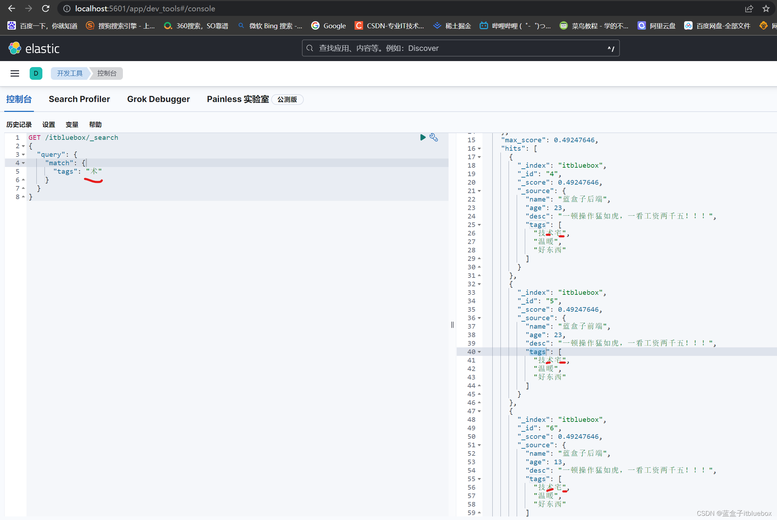Fold the hits array on response line 16
The width and height of the screenshot is (777, 520).
(479, 149)
